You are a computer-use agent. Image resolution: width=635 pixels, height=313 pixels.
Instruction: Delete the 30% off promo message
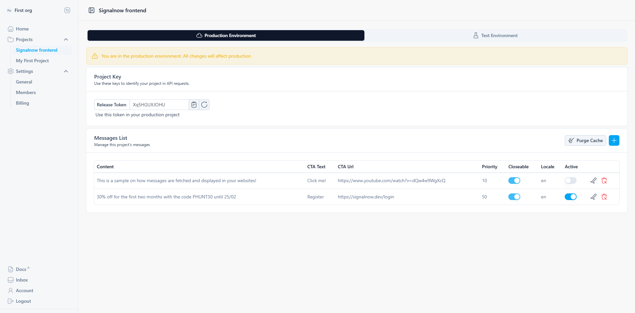[x=604, y=197]
